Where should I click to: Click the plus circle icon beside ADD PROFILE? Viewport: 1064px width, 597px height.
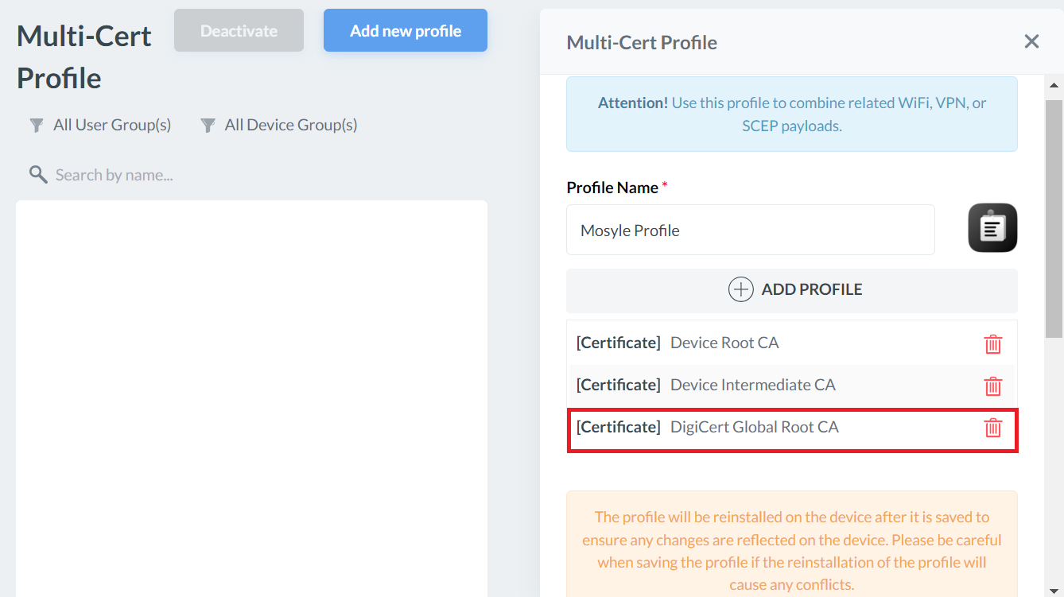click(740, 289)
